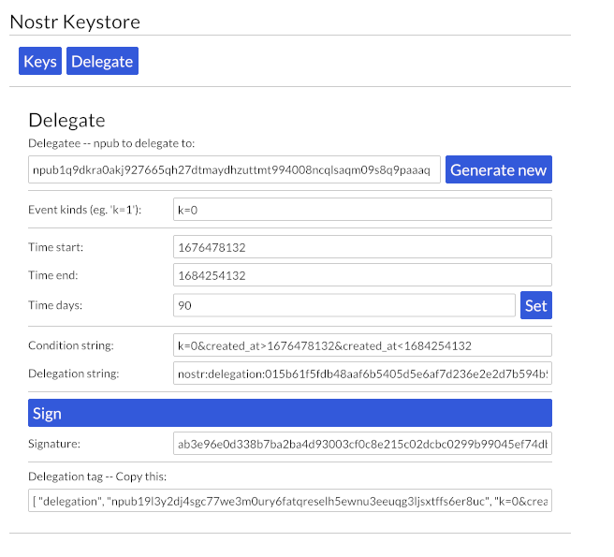Select the Time start field 1676478132

tap(362, 247)
